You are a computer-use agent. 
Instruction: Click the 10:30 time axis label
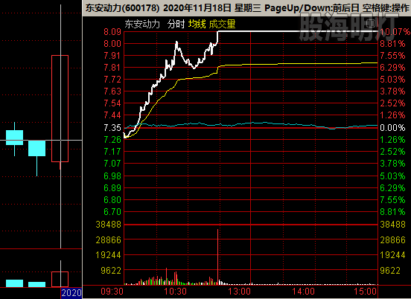click(x=176, y=292)
